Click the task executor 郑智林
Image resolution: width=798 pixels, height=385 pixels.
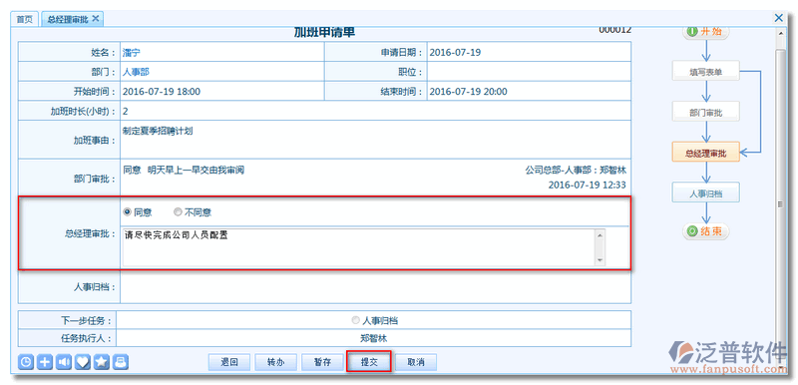[x=374, y=338]
